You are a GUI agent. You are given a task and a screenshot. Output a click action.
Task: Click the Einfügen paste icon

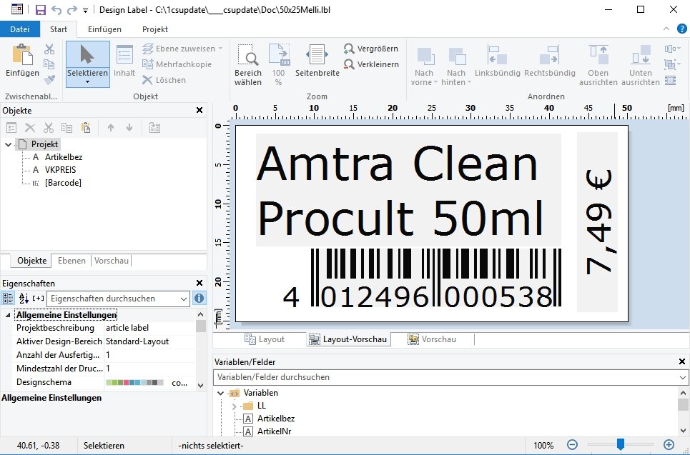[x=22, y=59]
